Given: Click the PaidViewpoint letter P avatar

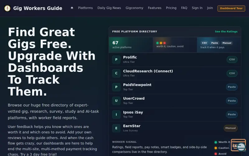Looking at the screenshot, I should (116, 87).
